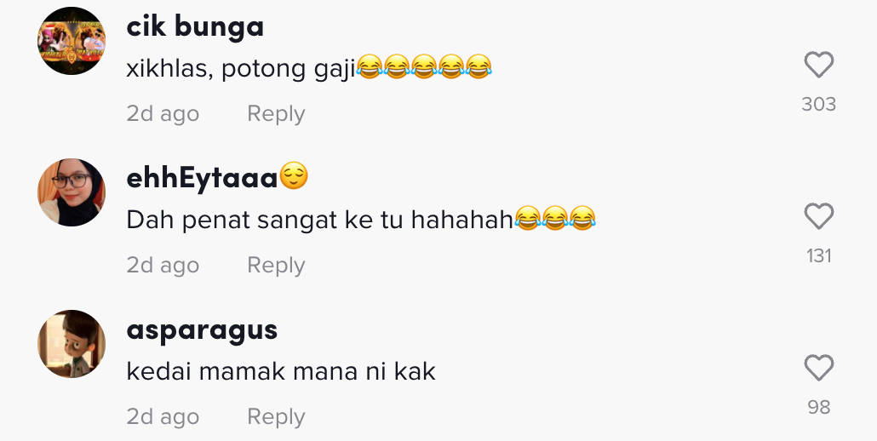Click "2d ago" timestamp under asparagus's comment
The width and height of the screenshot is (877, 441).
tap(163, 416)
